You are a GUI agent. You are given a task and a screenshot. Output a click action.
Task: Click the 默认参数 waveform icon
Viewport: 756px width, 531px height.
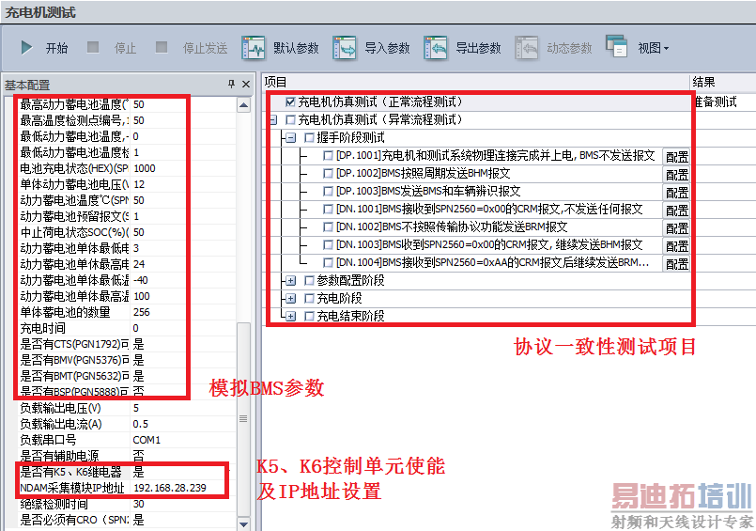pyautogui.click(x=254, y=48)
